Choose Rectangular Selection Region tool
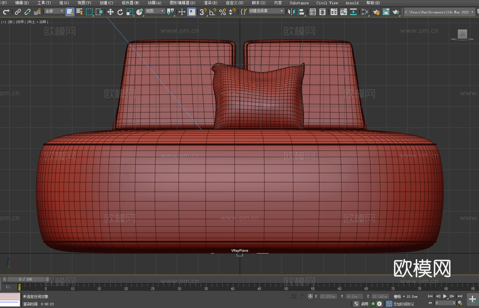Image resolution: width=479 pixels, height=308 pixels. pyautogui.click(x=89, y=12)
